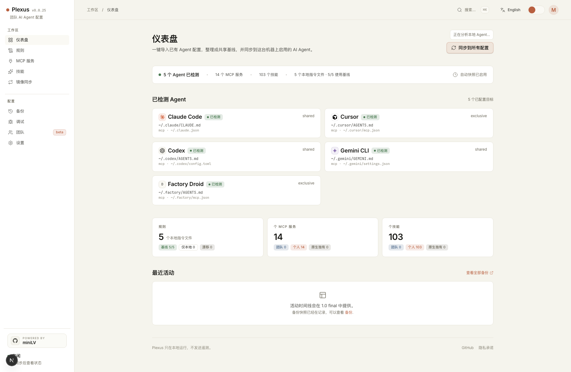The width and height of the screenshot is (571, 372).
Task: Open the 仪表盘 dashboard icon in sidebar
Action: click(x=11, y=40)
